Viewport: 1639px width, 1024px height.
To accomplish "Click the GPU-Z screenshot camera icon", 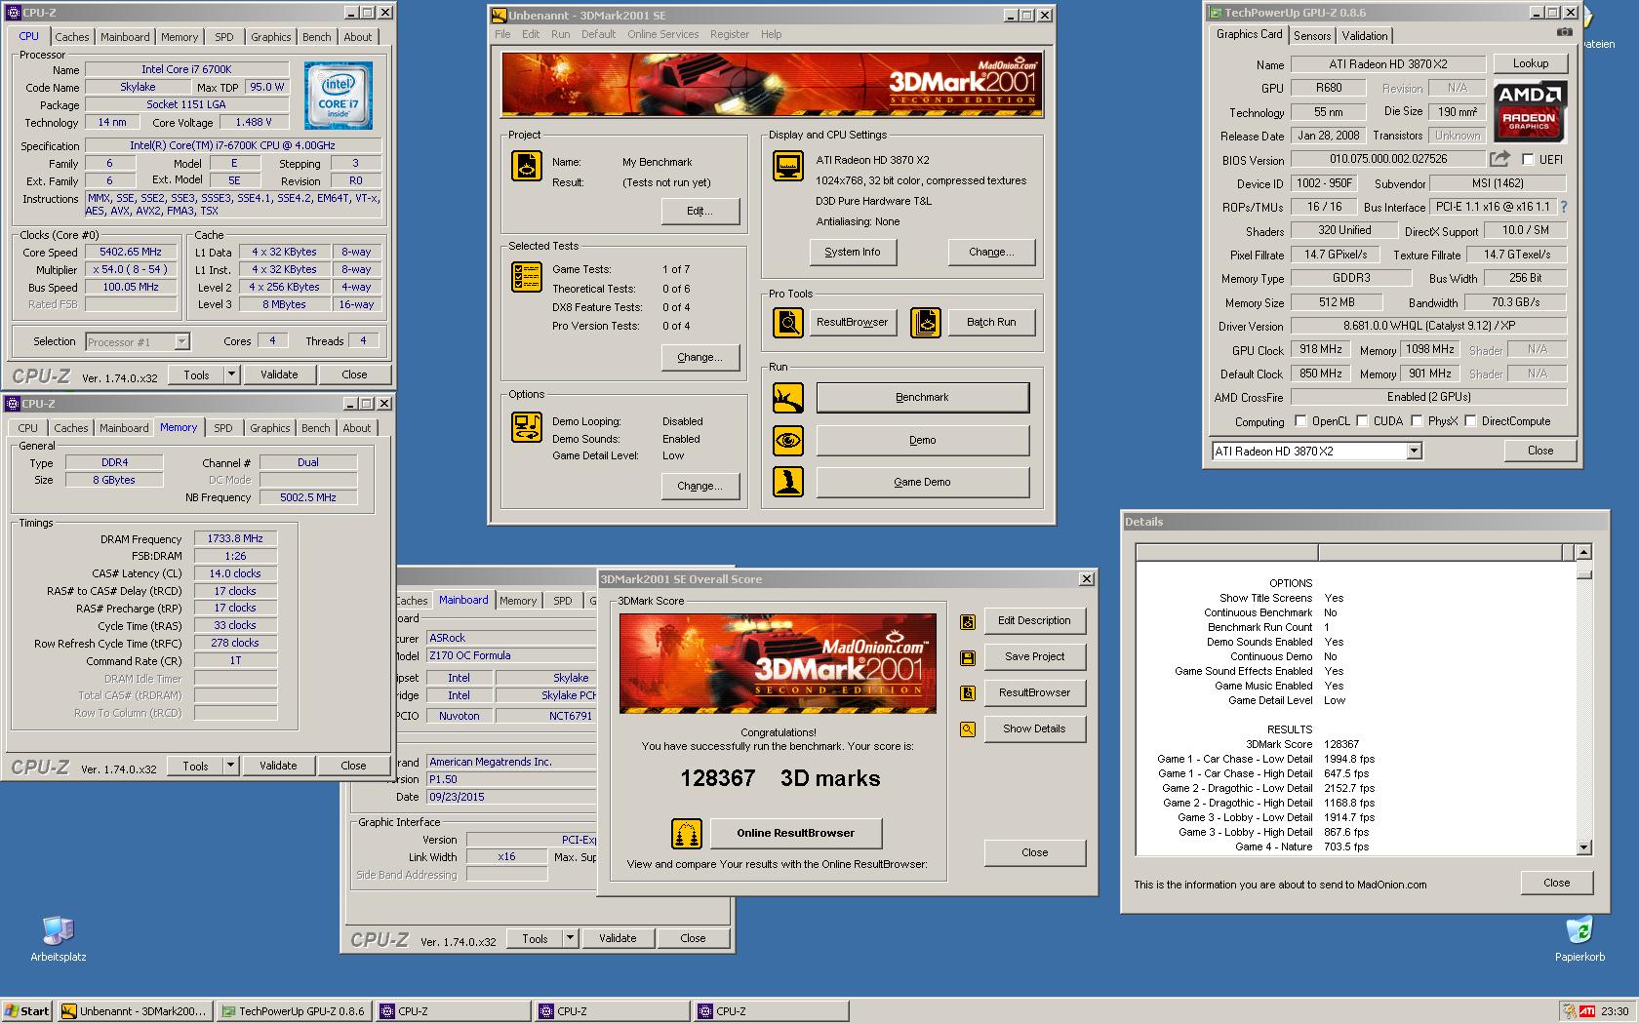I will tap(1565, 32).
